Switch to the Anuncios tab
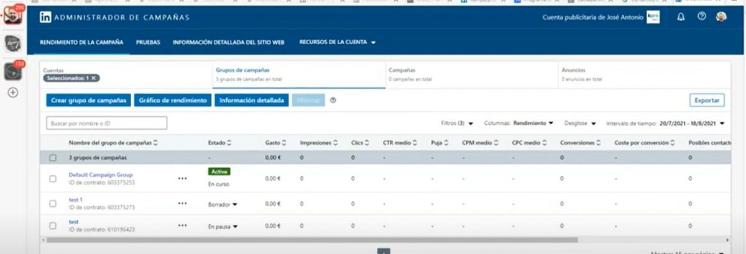 (x=644, y=75)
